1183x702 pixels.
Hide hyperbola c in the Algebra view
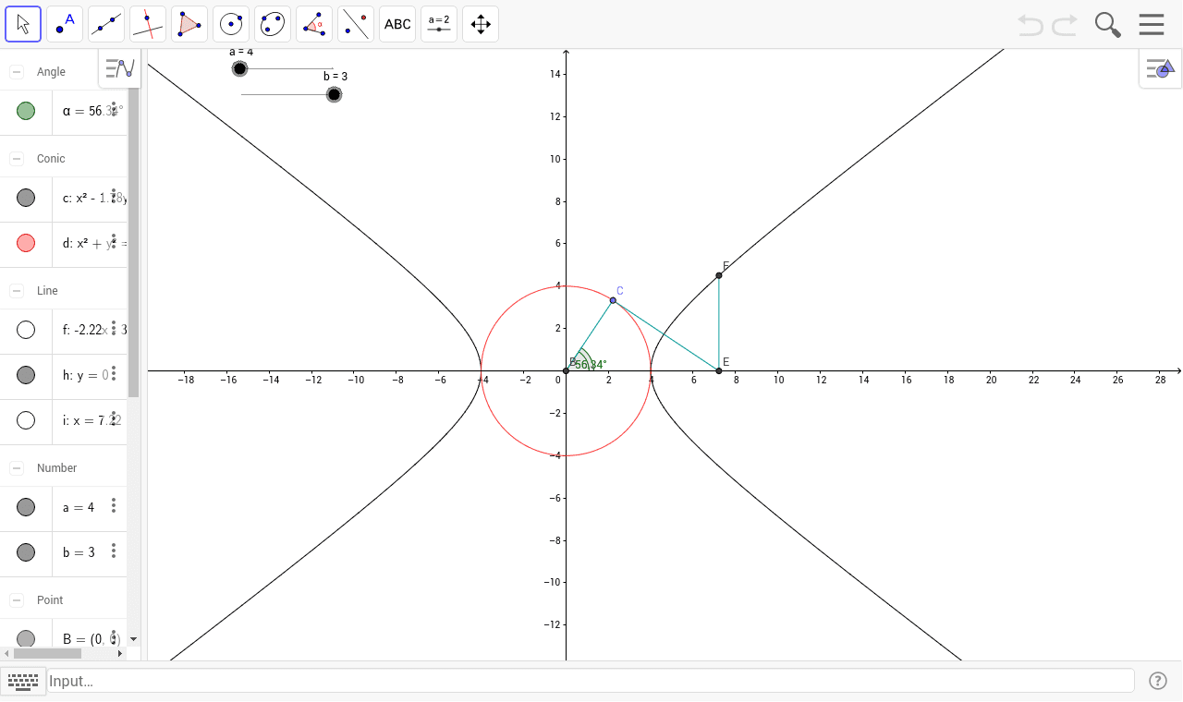[x=25, y=198]
